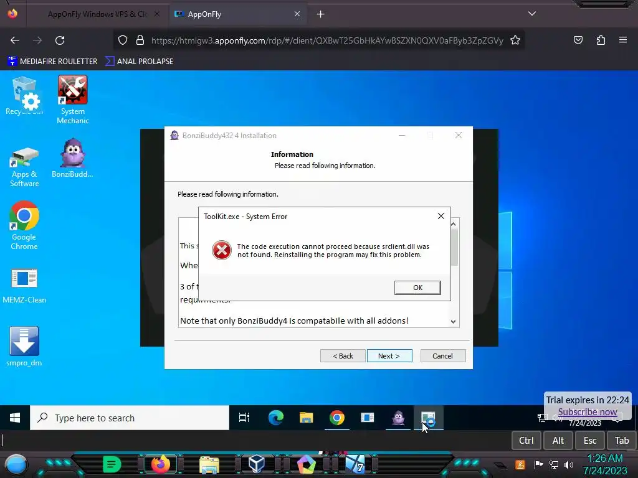Image resolution: width=638 pixels, height=478 pixels.
Task: Send the Tab key to the remote session
Action: tap(622, 441)
